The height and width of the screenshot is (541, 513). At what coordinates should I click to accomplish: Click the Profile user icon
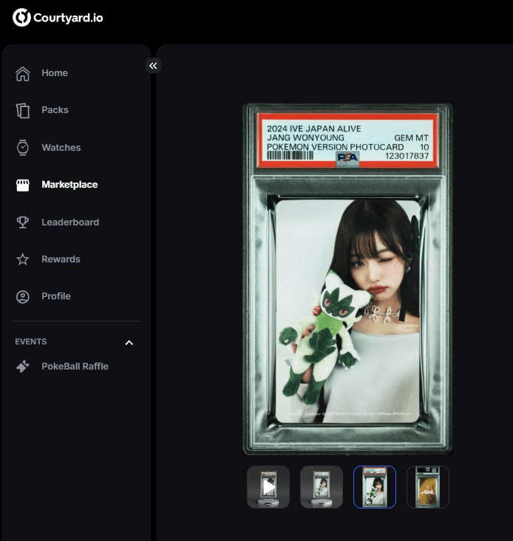(x=23, y=296)
